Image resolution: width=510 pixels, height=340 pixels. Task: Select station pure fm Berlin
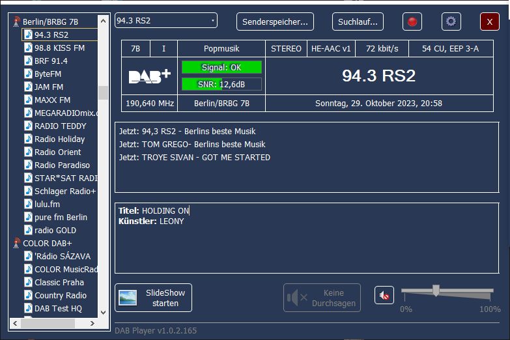click(61, 217)
